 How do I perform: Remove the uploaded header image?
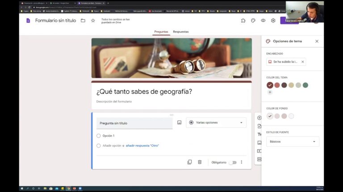coord(303,62)
